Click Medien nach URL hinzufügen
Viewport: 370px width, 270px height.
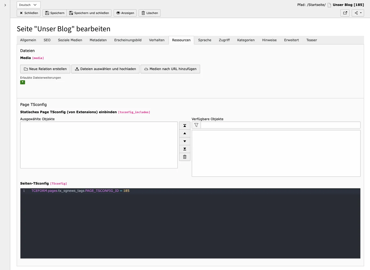170,69
